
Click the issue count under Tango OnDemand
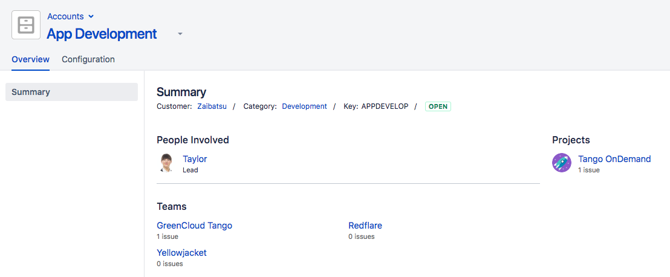(589, 171)
